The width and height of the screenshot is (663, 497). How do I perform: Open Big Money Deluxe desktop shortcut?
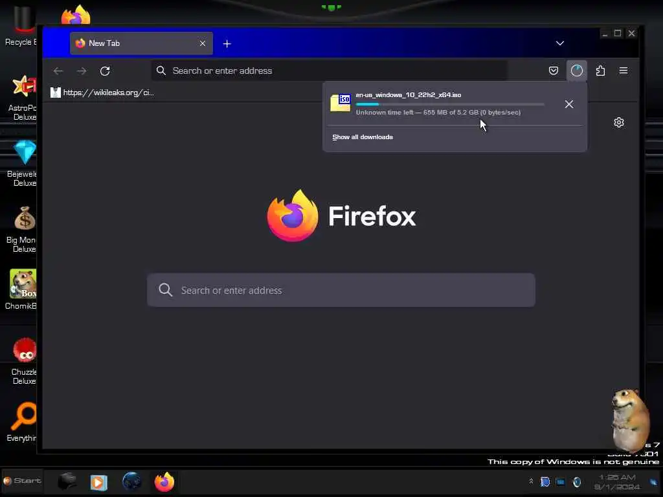click(x=23, y=229)
